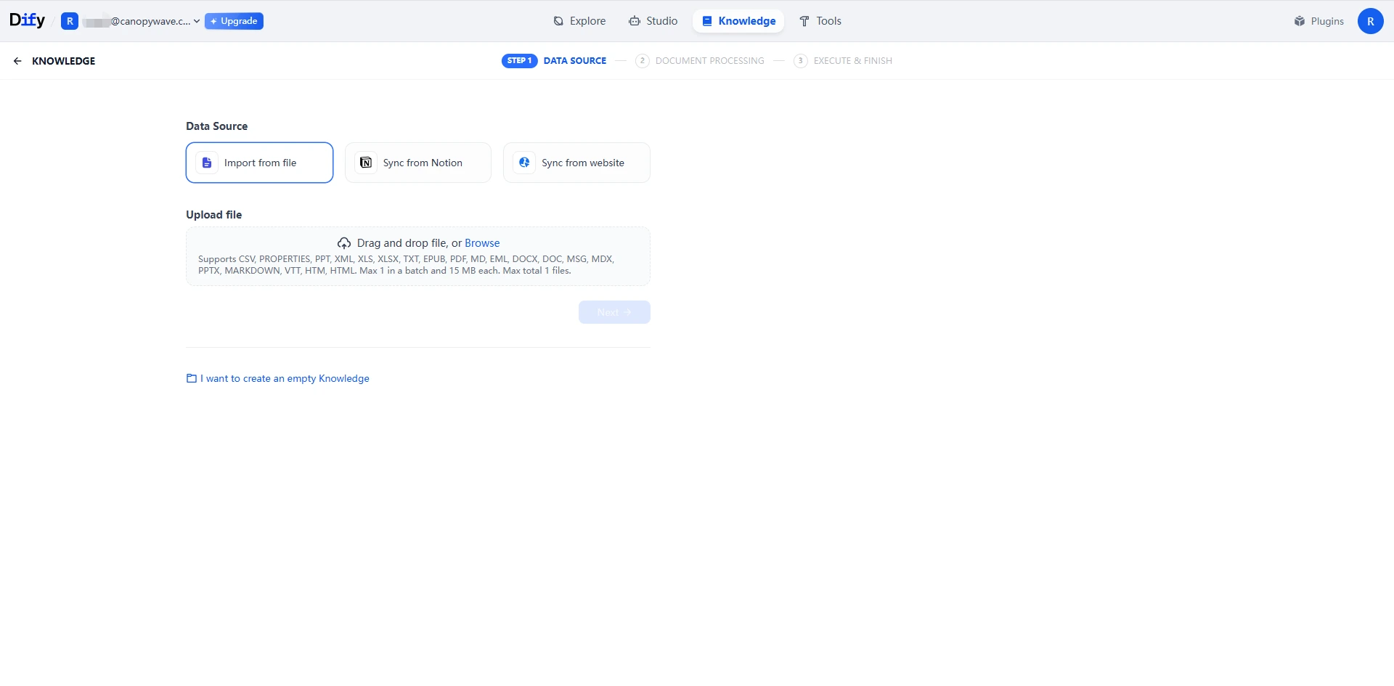Click the globe icon for website sync
This screenshot has width=1394, height=686.
pyautogui.click(x=524, y=163)
